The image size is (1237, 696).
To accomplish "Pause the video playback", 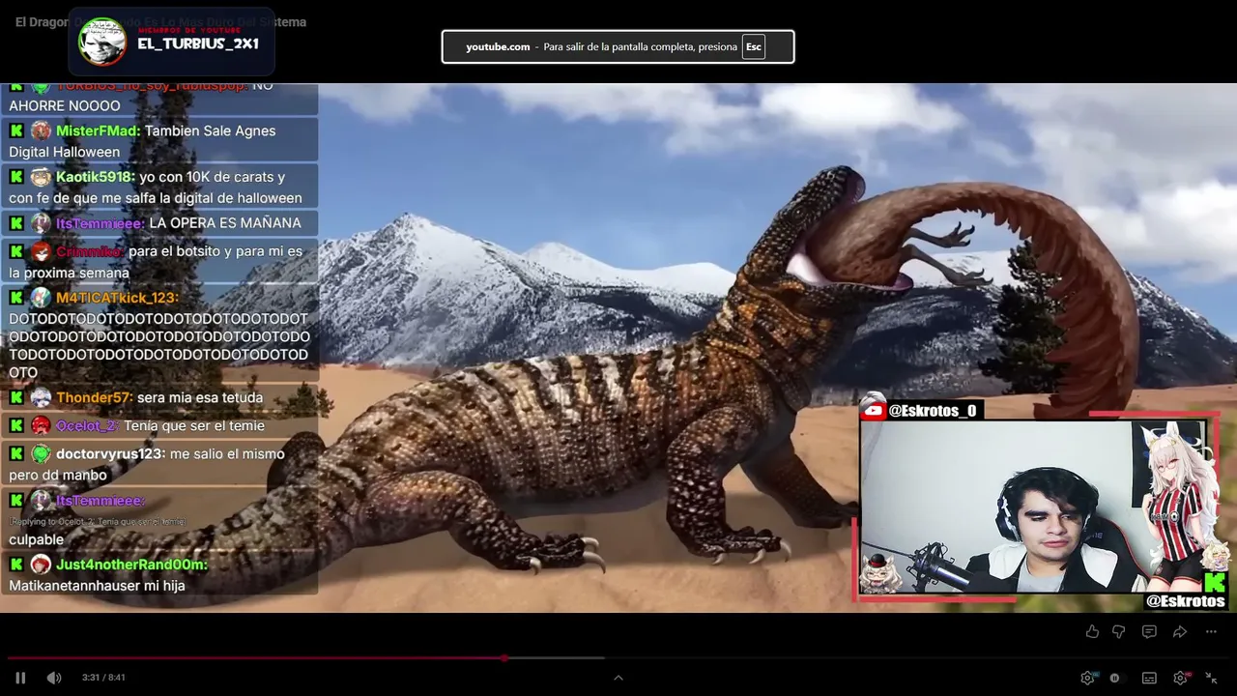I will pyautogui.click(x=20, y=678).
